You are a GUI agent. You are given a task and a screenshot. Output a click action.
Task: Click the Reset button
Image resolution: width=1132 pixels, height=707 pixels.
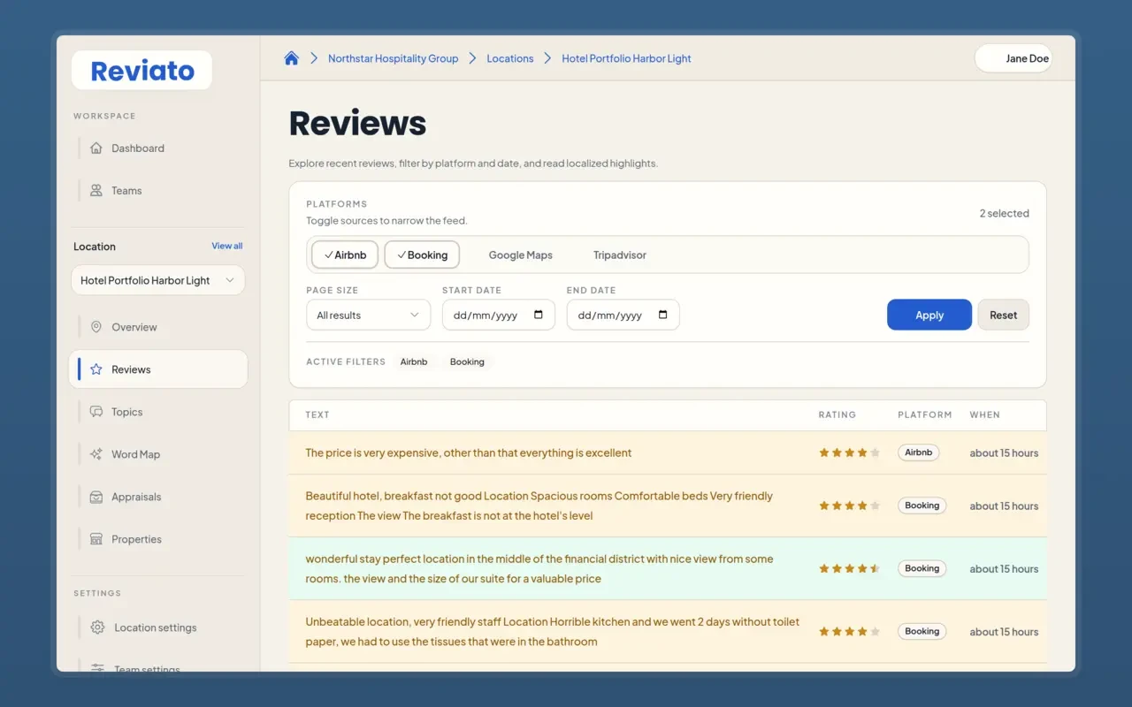tap(1003, 315)
